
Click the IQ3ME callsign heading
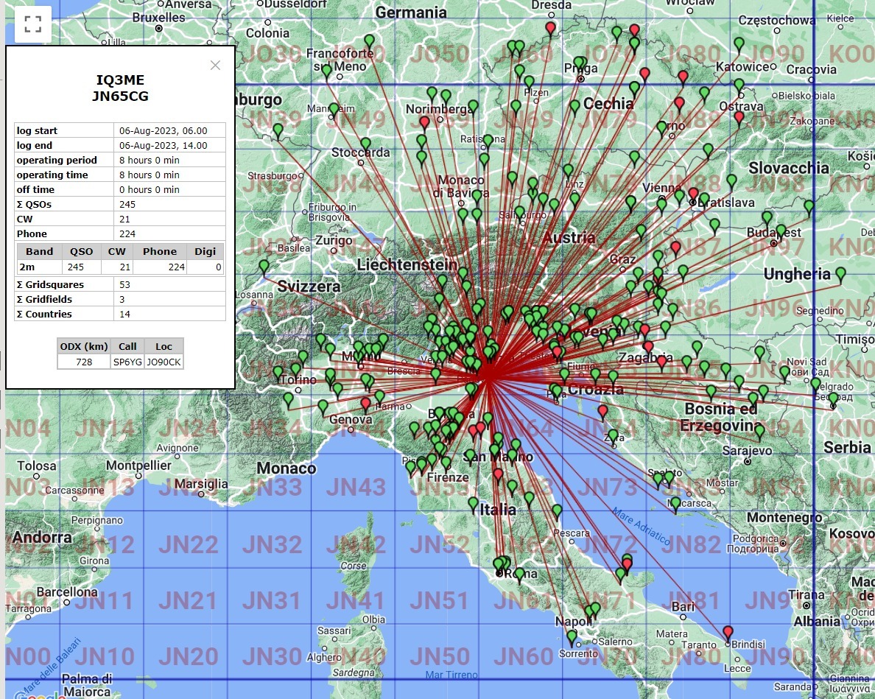click(120, 80)
